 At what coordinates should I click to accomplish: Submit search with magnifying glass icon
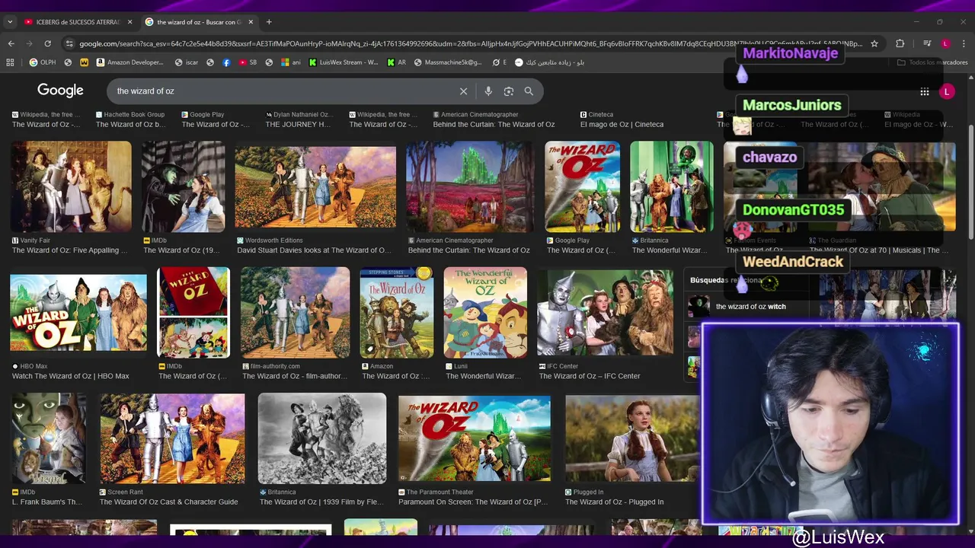529,91
